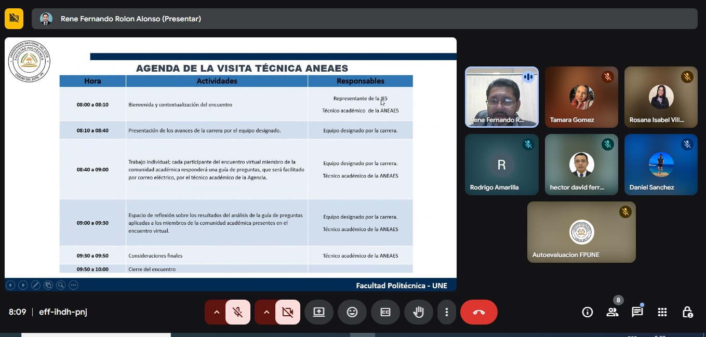The image size is (706, 337).
Task: Turn on the camera
Action: 287,312
